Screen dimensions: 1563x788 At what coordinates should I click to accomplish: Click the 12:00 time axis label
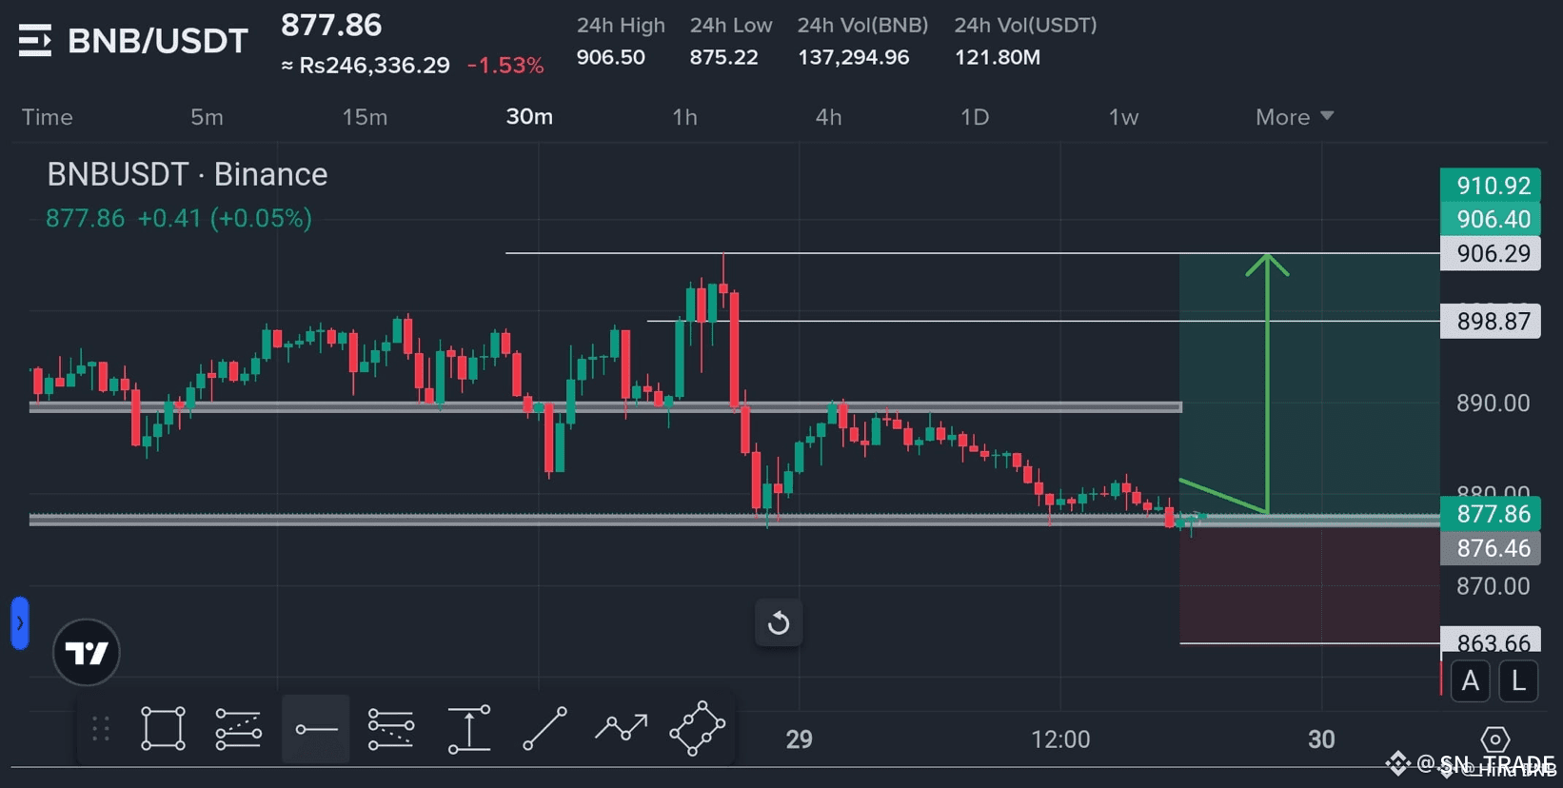(1060, 739)
